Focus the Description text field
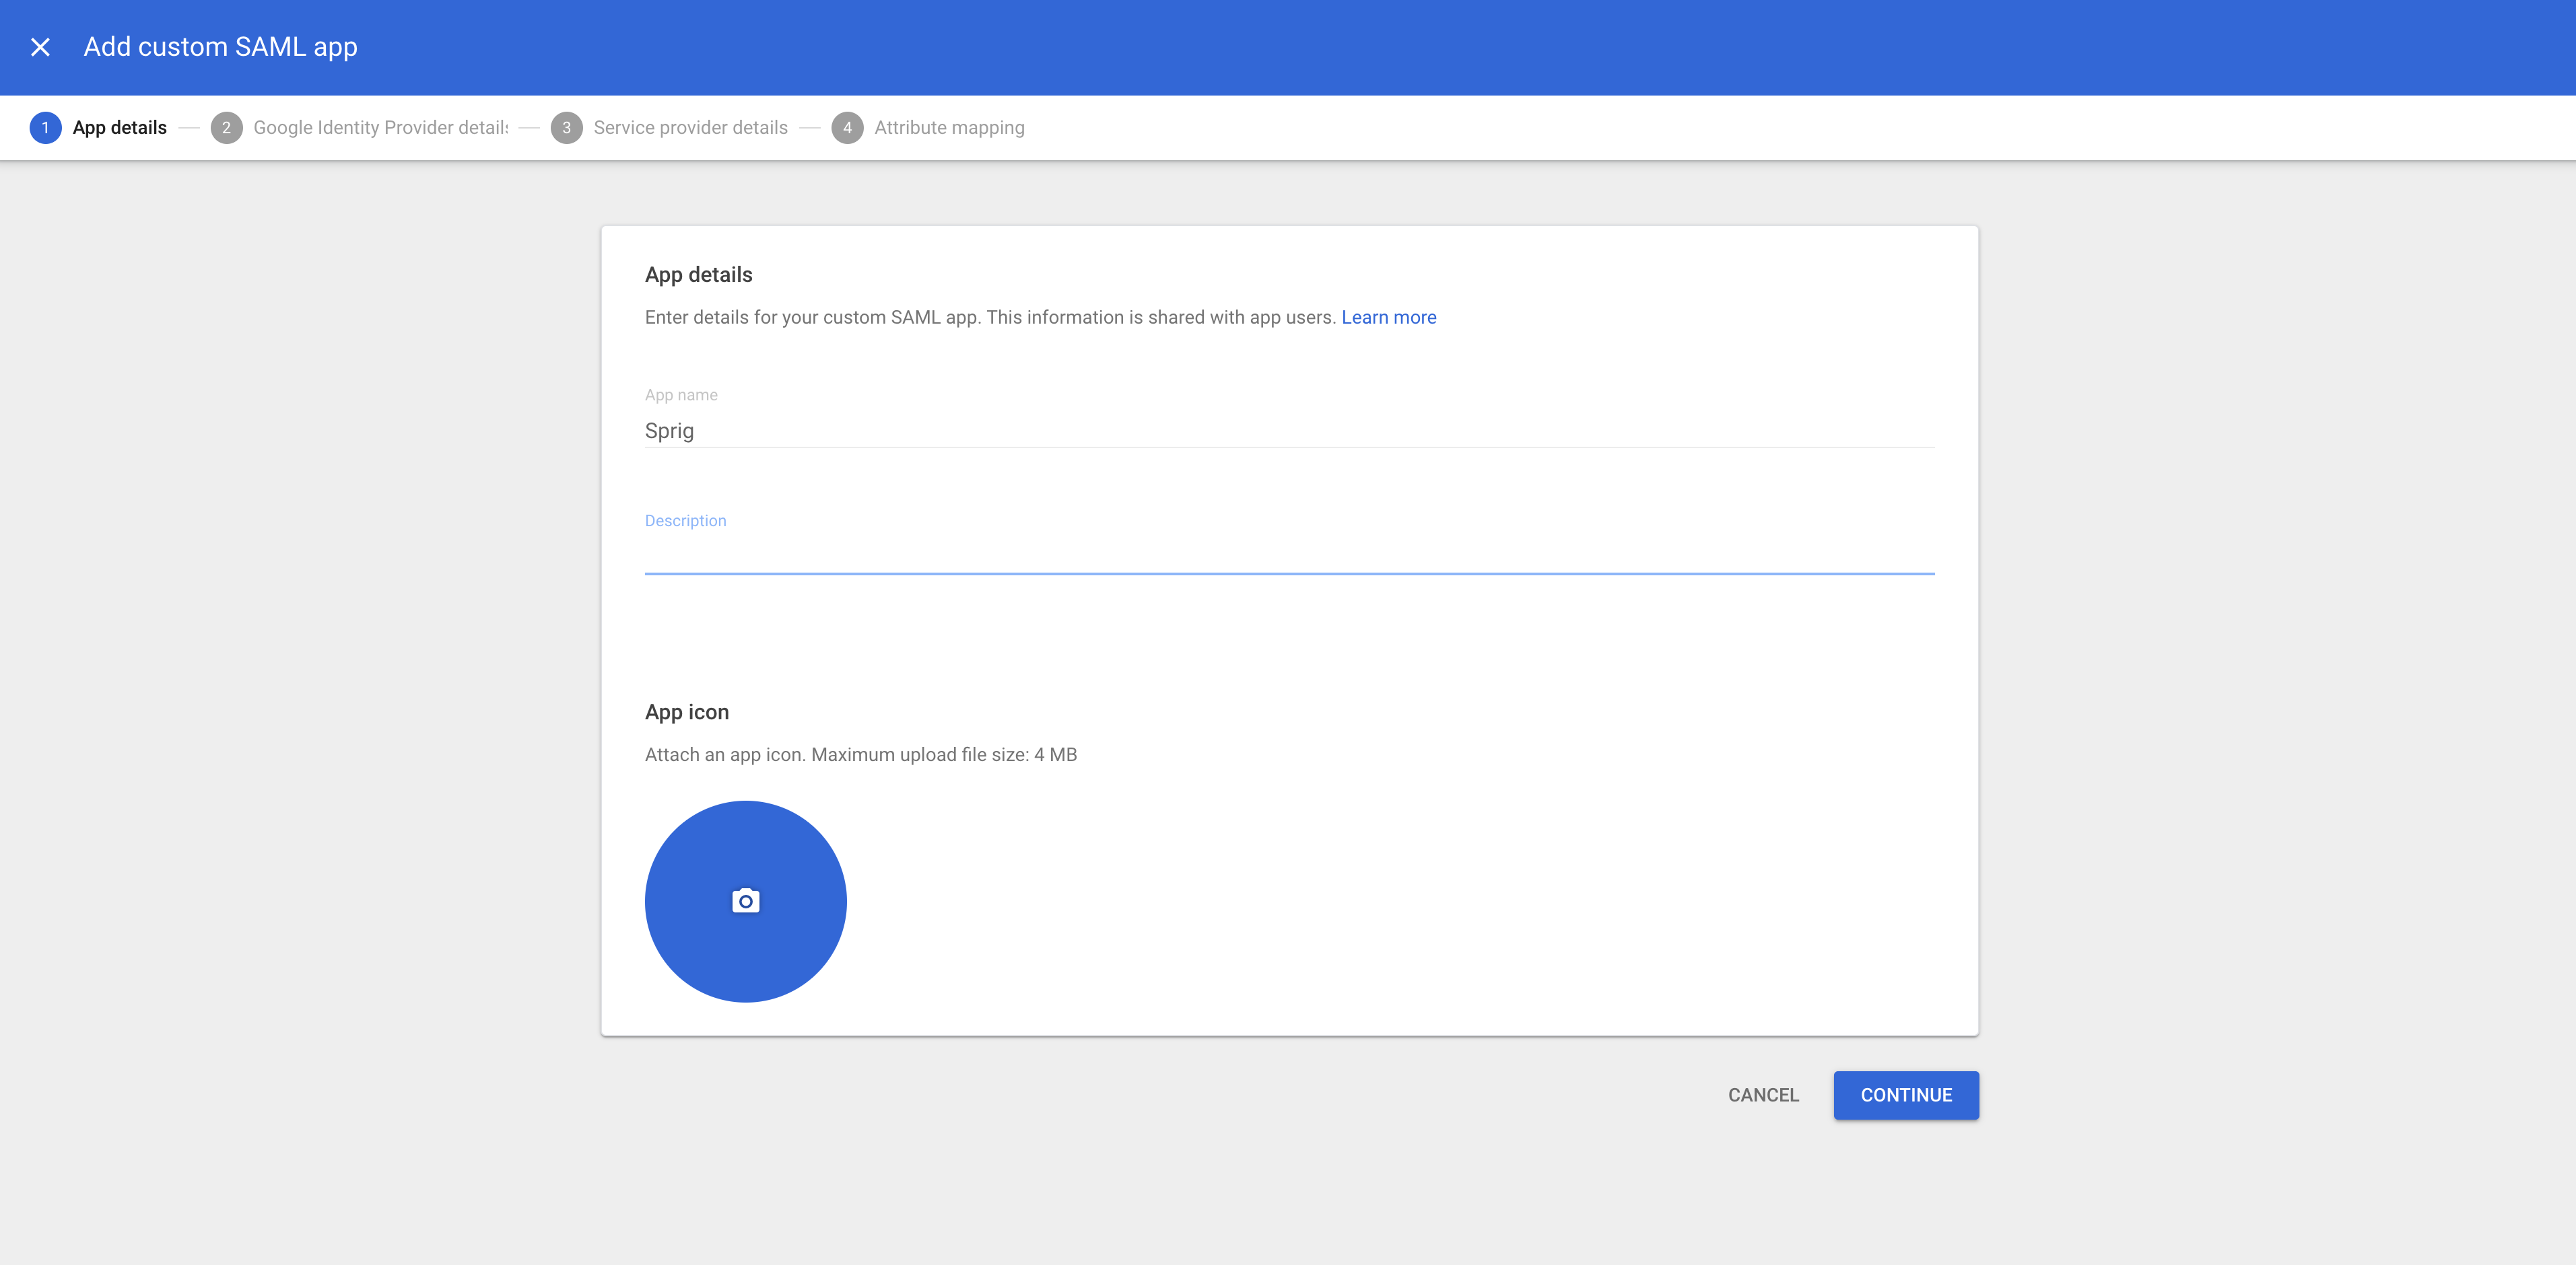 pyautogui.click(x=1288, y=554)
